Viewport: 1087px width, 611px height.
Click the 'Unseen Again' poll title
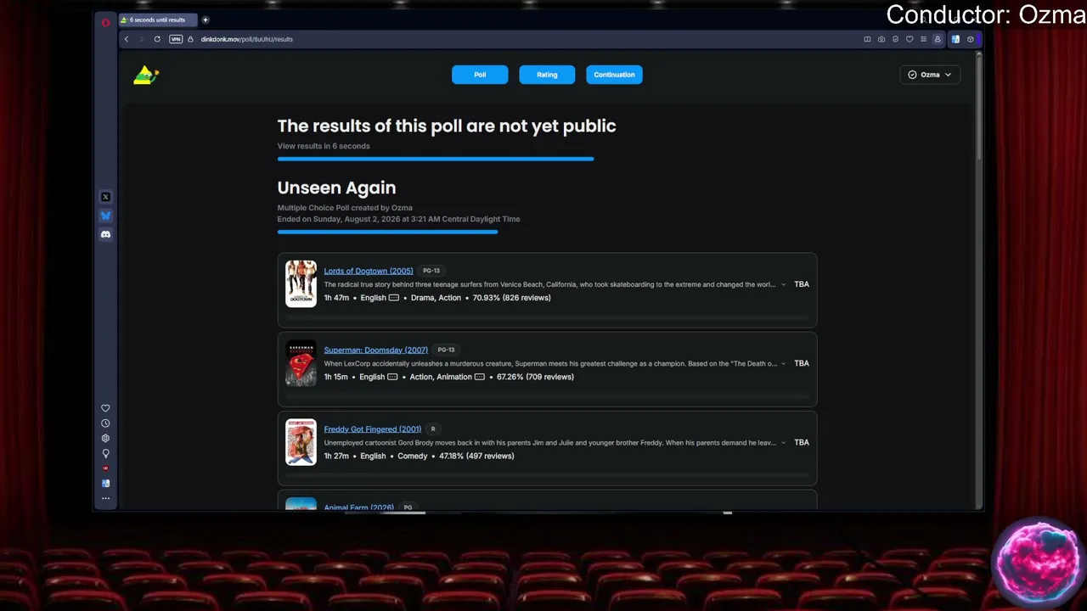[x=336, y=188]
